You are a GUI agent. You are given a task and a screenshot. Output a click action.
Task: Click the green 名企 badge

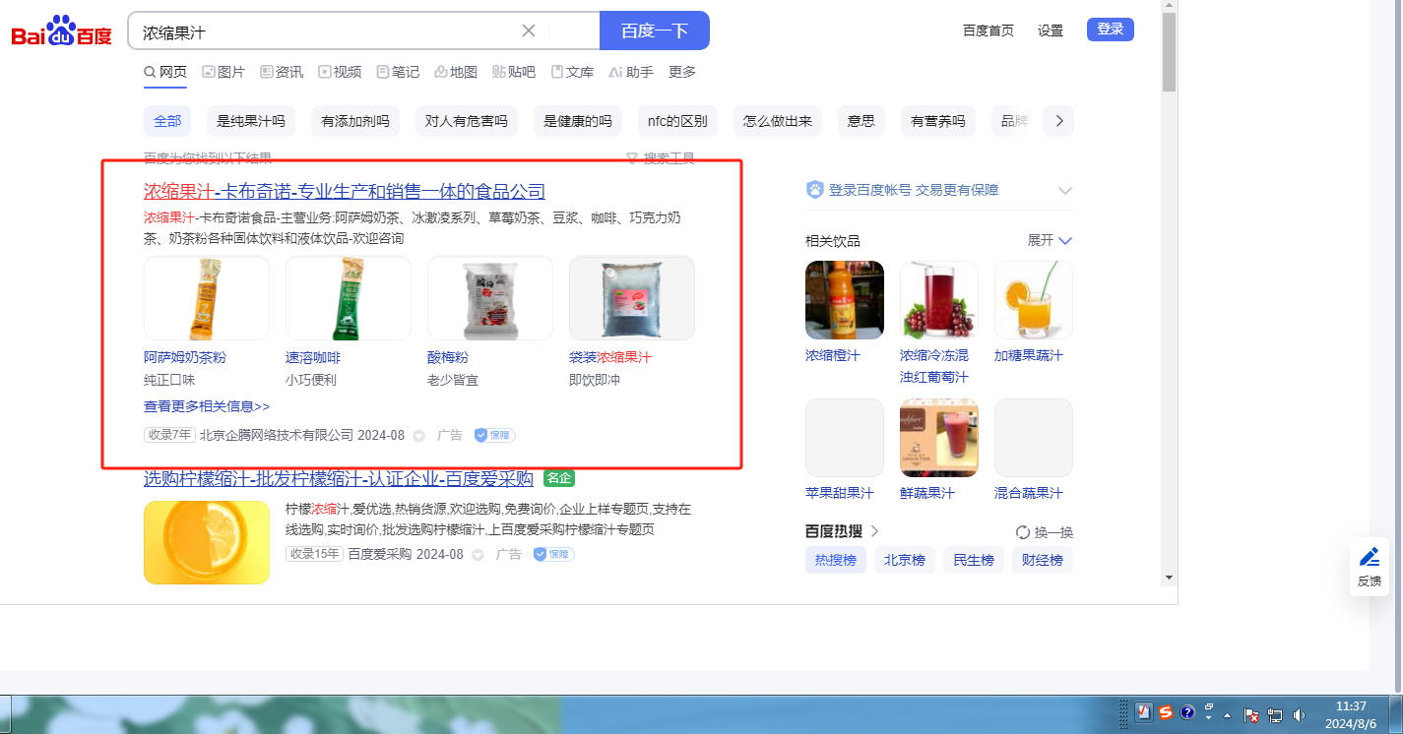point(558,478)
